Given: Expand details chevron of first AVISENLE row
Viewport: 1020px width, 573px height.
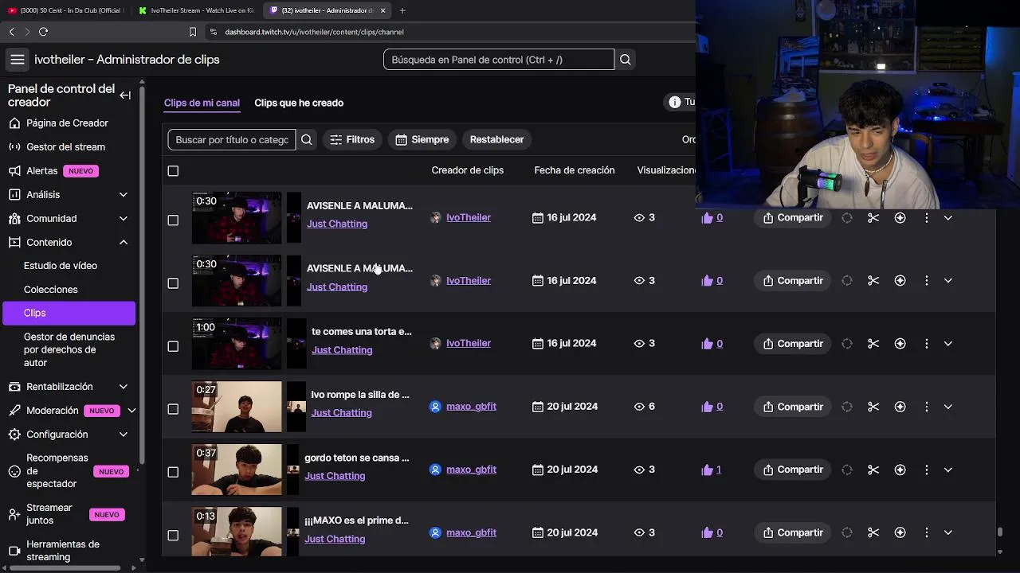Looking at the screenshot, I should click(x=947, y=217).
